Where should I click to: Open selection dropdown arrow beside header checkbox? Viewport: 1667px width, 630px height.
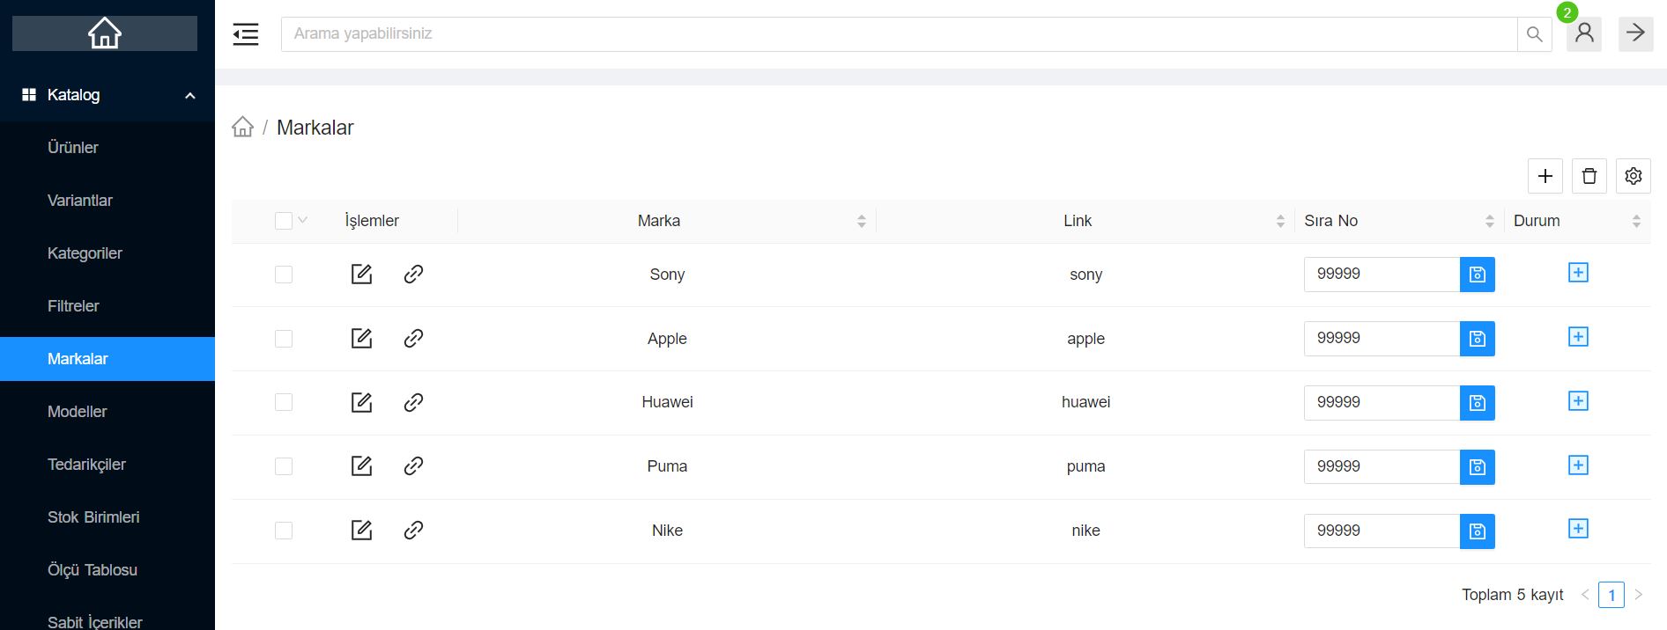point(303,220)
